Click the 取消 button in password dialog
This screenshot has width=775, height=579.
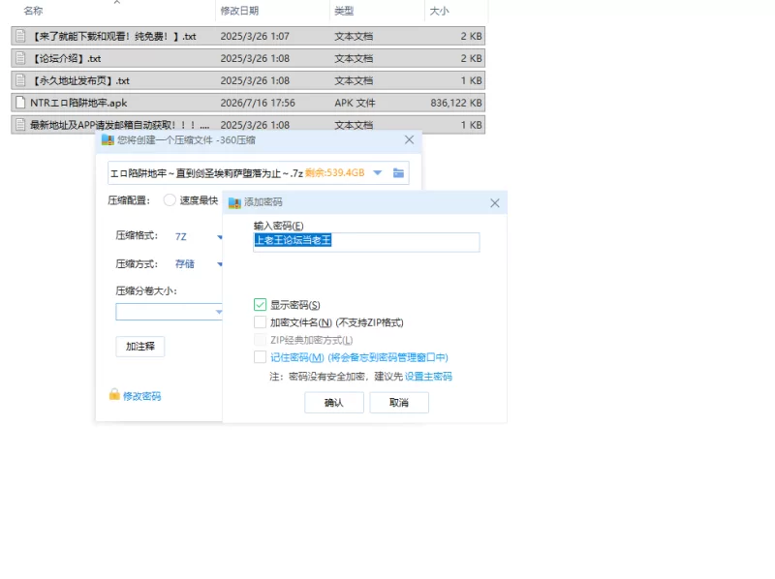[x=399, y=403]
